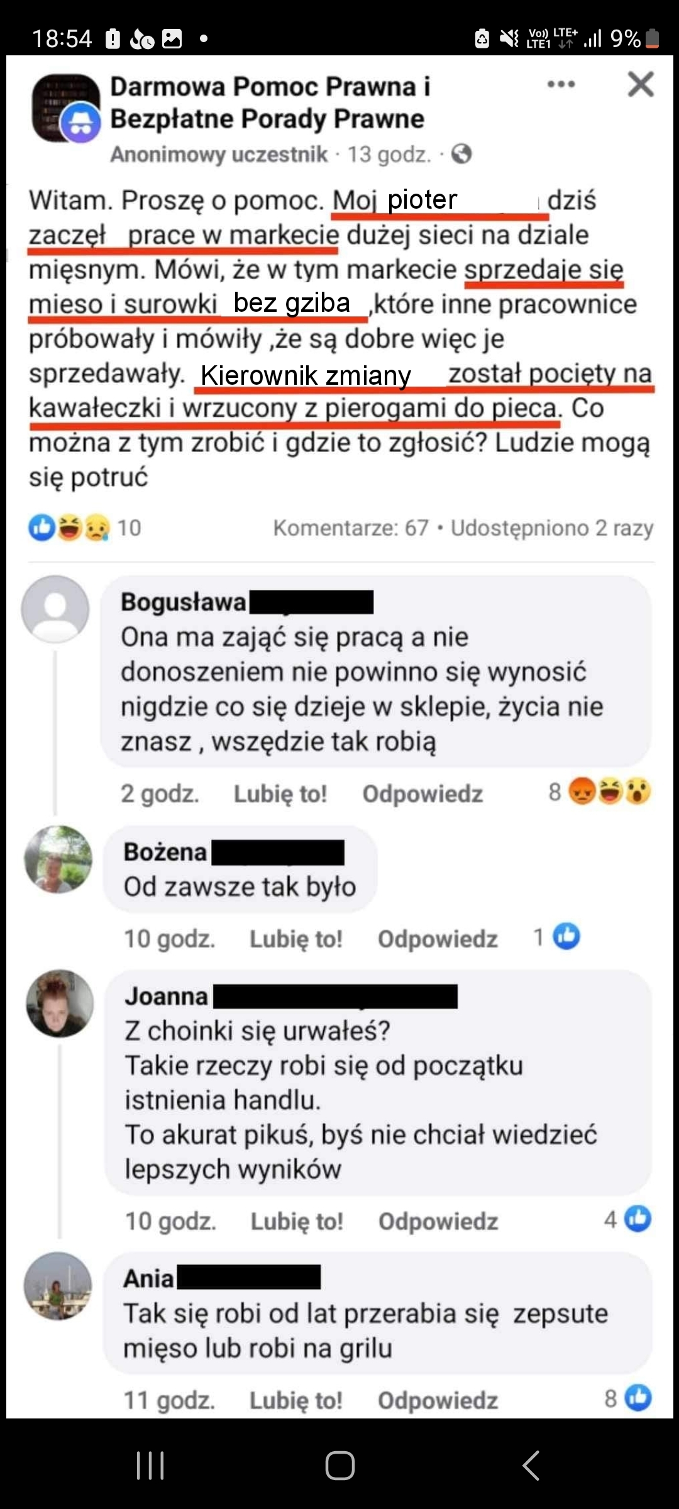Tap the Android home navigation button

coord(339,1466)
